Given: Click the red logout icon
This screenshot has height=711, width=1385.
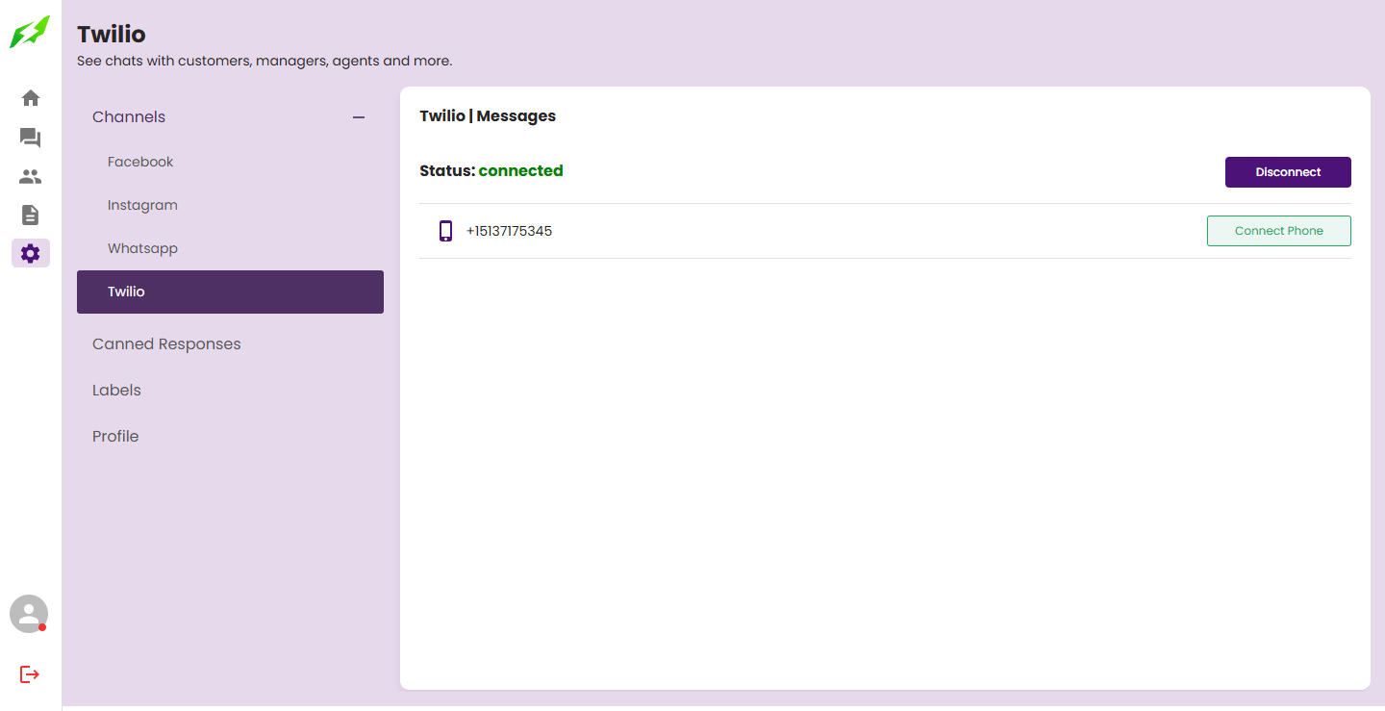Looking at the screenshot, I should tap(30, 674).
